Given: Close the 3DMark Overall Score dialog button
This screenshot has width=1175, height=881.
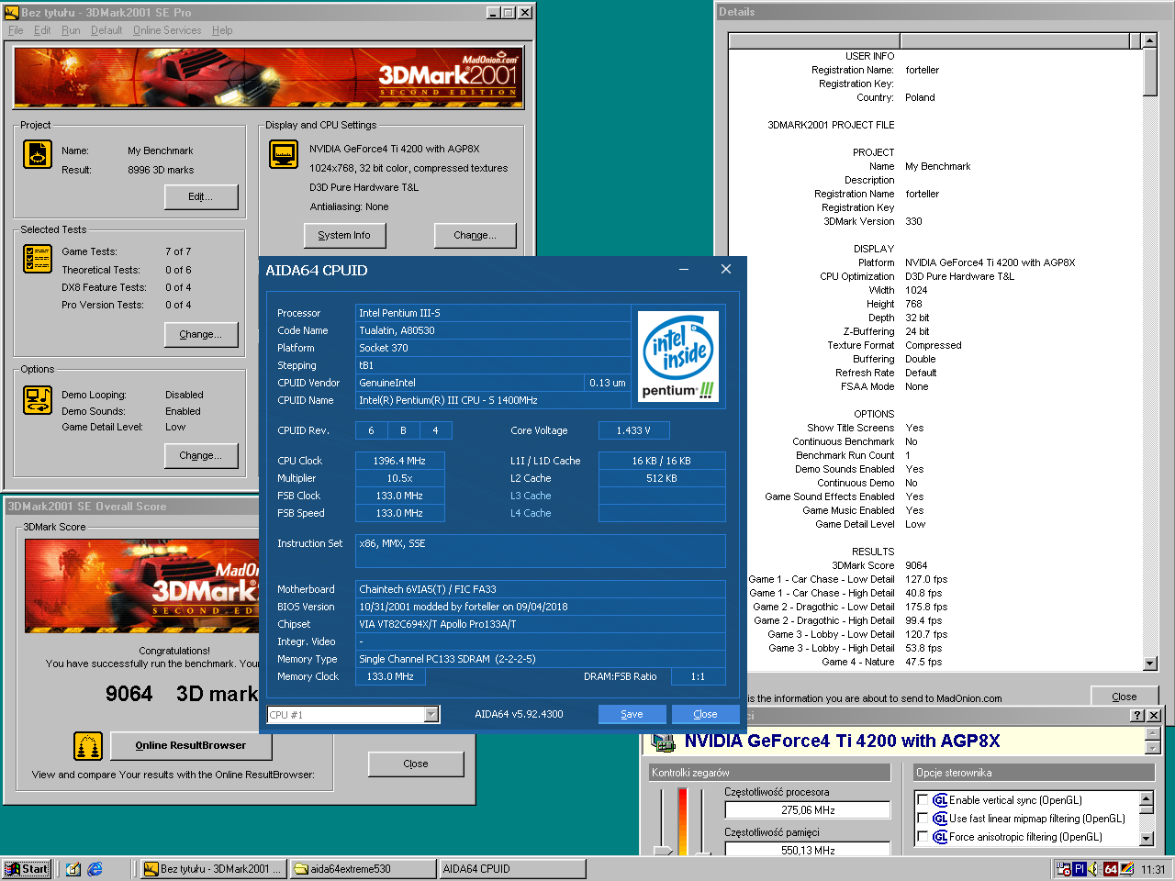Looking at the screenshot, I should point(416,764).
